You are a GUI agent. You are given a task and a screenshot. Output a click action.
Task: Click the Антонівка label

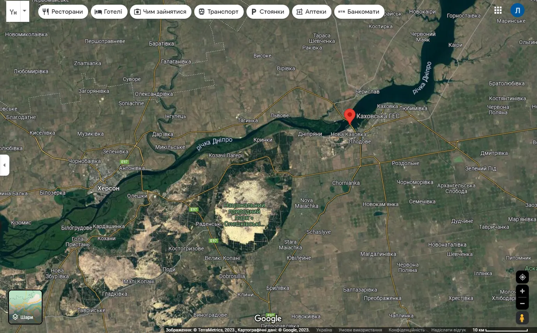click(132, 168)
